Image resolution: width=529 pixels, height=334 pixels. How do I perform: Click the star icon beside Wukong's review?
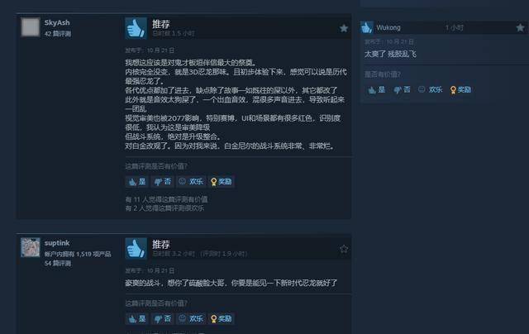pos(520,27)
